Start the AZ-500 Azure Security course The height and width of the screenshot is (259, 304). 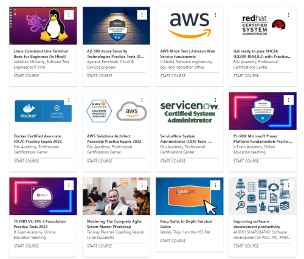pyautogui.click(x=100, y=76)
